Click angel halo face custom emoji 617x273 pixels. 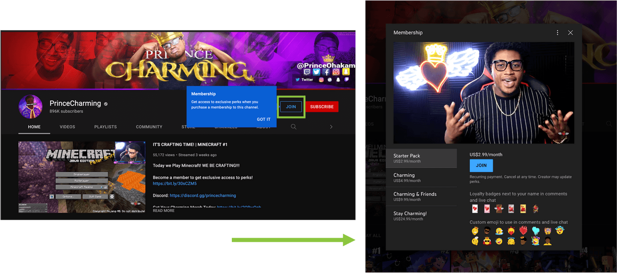511,241
